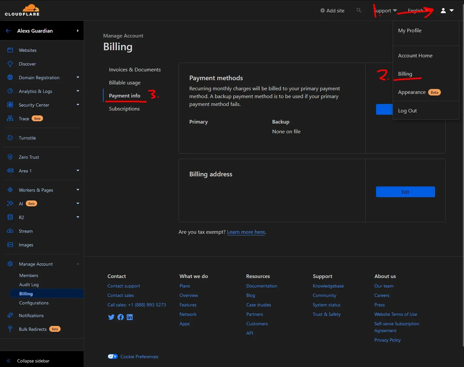This screenshot has height=367, width=464.
Task: Click the Cloudflare logo
Action: pos(22,10)
